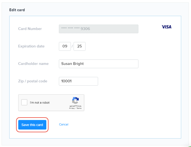
Task: Click the reCAPTCHA logo icon
Action: (75, 100)
